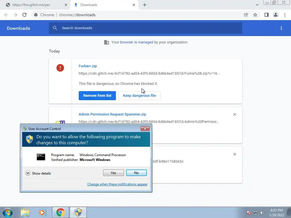Click the Command Processor icon in UAC dialog

[x=41, y=157]
